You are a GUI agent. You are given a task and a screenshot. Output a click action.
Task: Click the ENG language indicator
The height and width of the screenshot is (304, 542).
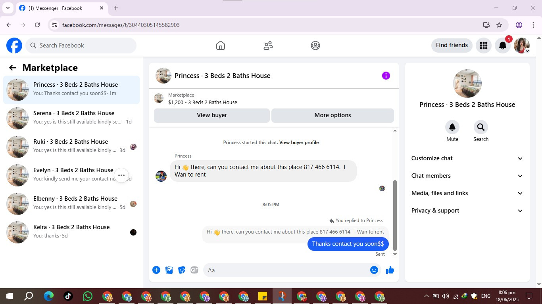coord(486,296)
